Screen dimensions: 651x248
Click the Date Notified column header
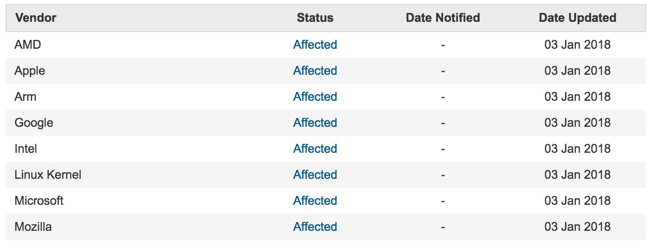443,18
